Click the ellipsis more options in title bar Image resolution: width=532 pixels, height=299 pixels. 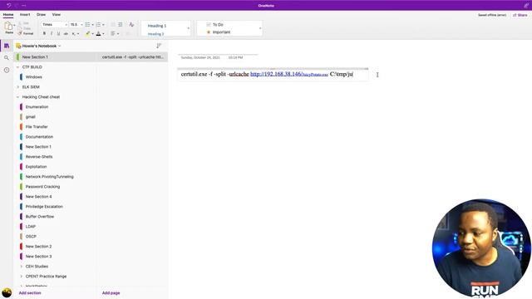point(24,6)
